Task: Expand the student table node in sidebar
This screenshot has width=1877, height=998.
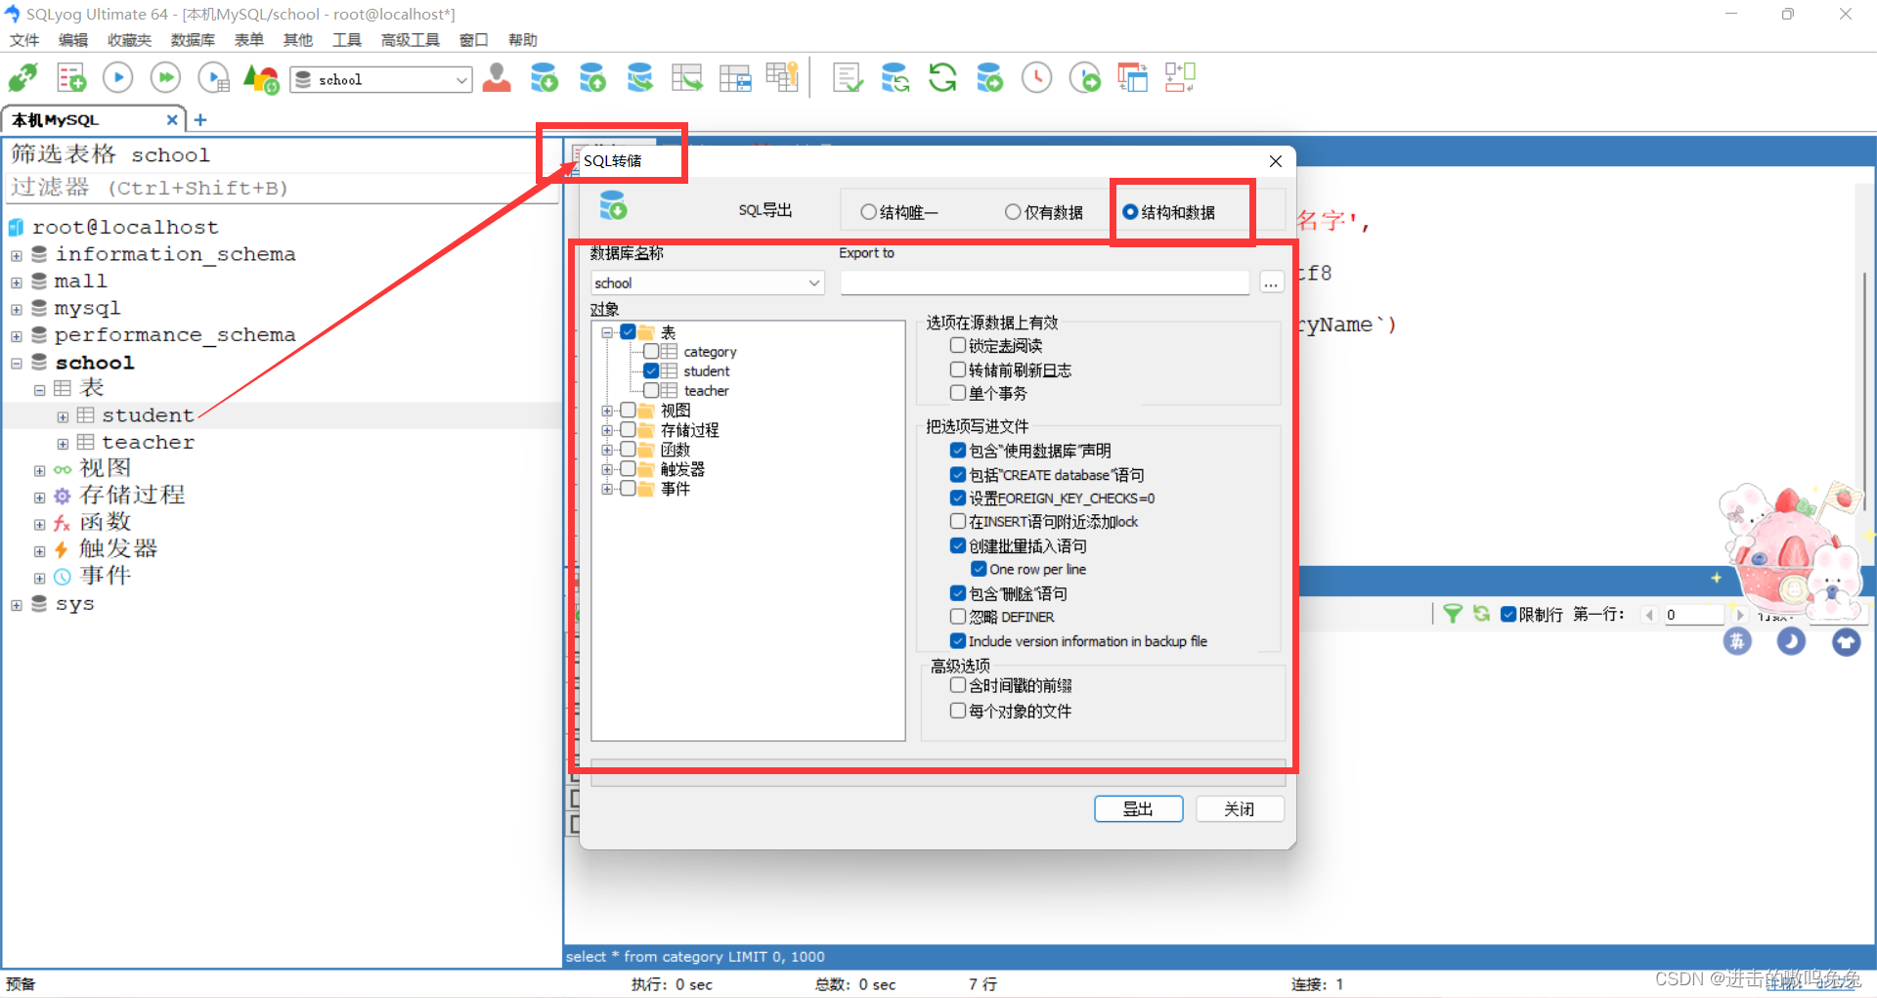Action: pyautogui.click(x=63, y=417)
